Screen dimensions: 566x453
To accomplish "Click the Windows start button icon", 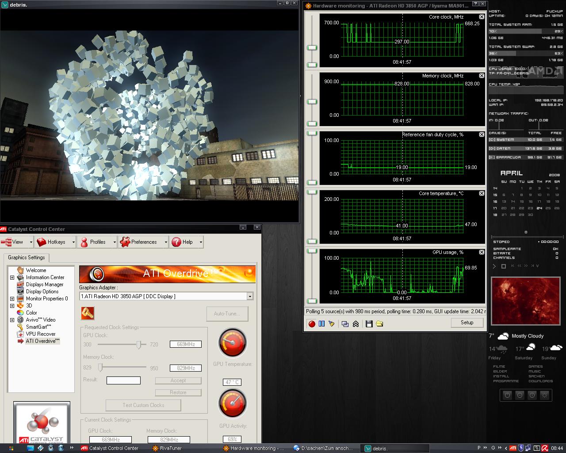I will click(x=11, y=448).
